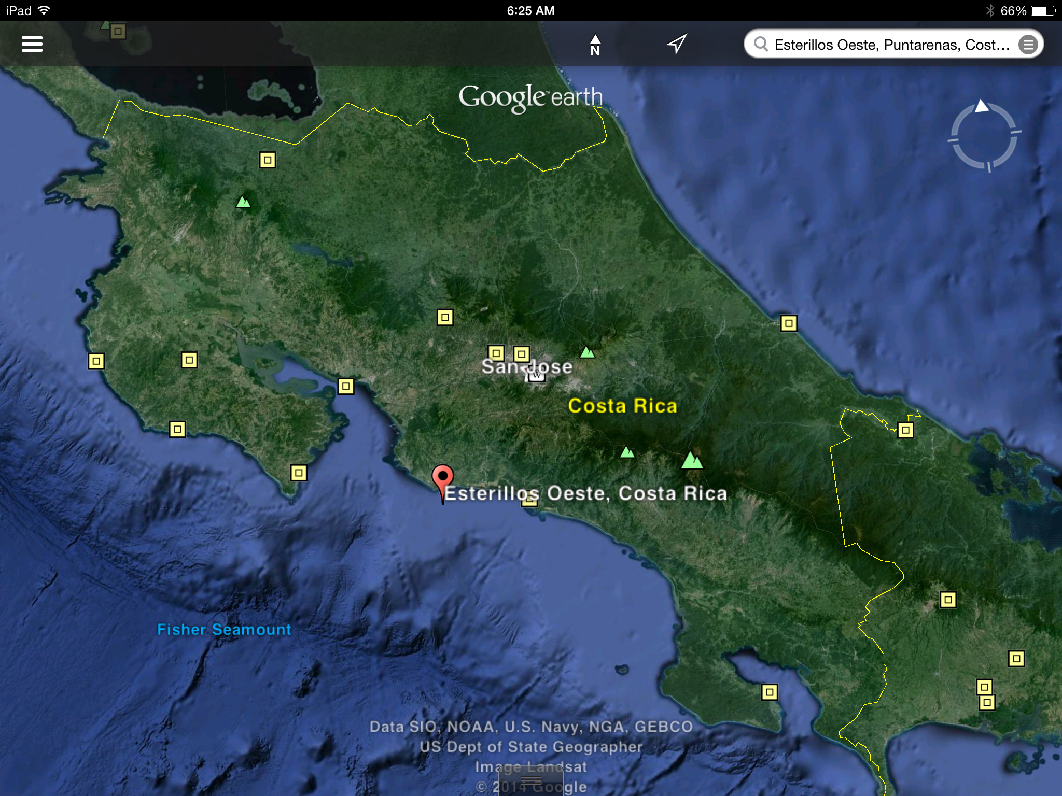Tap the North orientation reset icon
Image resolution: width=1062 pixels, height=796 pixels.
(595, 45)
